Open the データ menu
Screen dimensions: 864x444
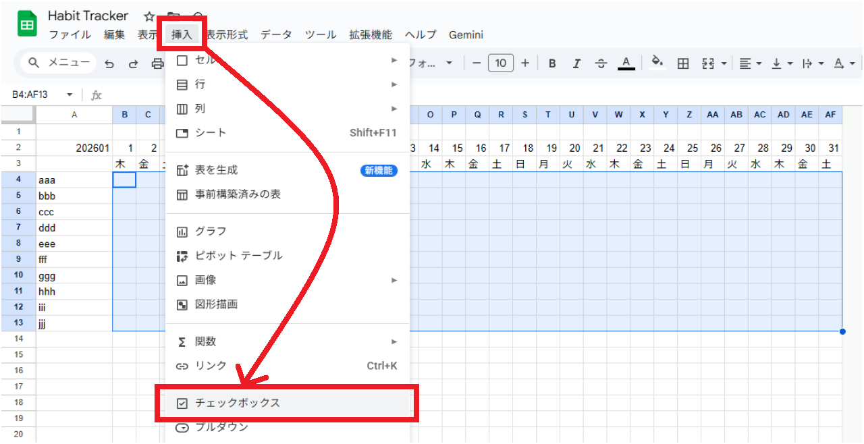click(276, 34)
